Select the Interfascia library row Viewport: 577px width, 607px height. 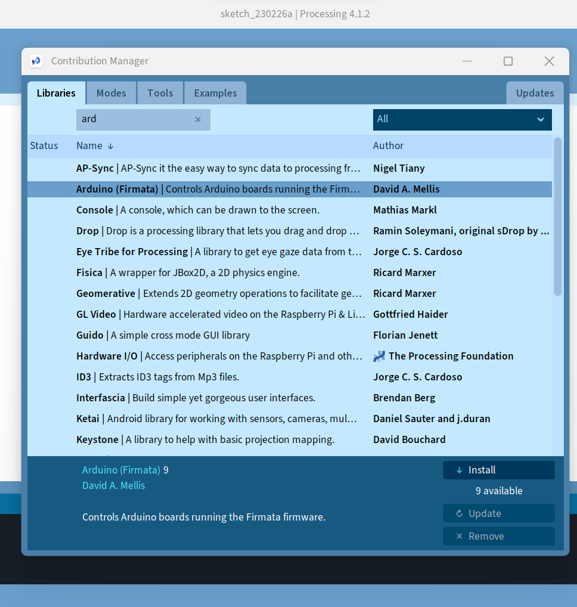click(x=290, y=398)
